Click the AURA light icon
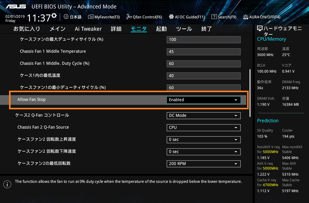 pyautogui.click(x=246, y=17)
